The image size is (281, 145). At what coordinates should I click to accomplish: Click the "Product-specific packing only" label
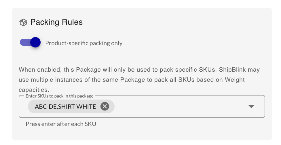tap(84, 43)
